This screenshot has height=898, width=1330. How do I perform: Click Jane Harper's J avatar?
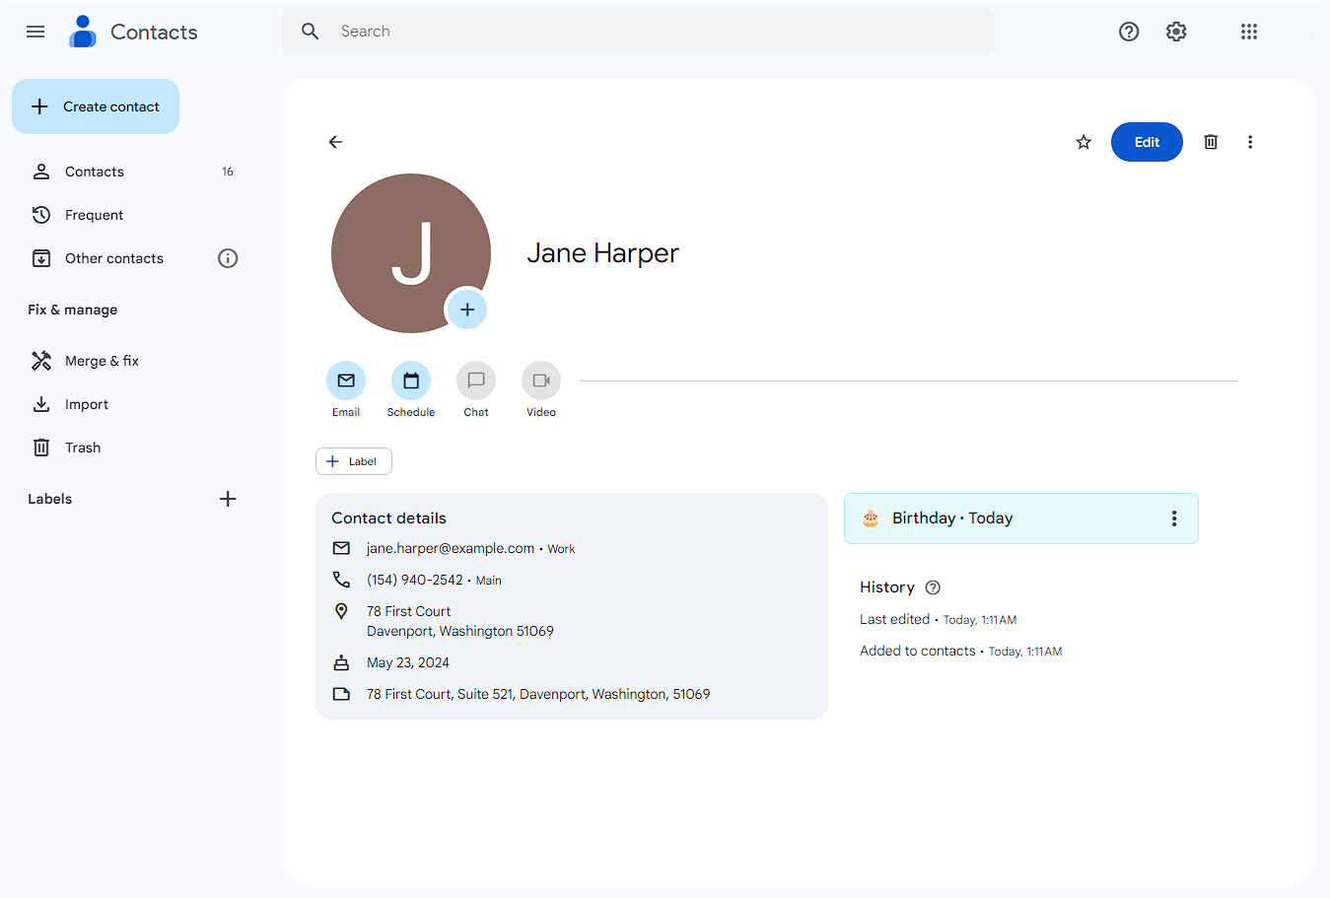(411, 253)
